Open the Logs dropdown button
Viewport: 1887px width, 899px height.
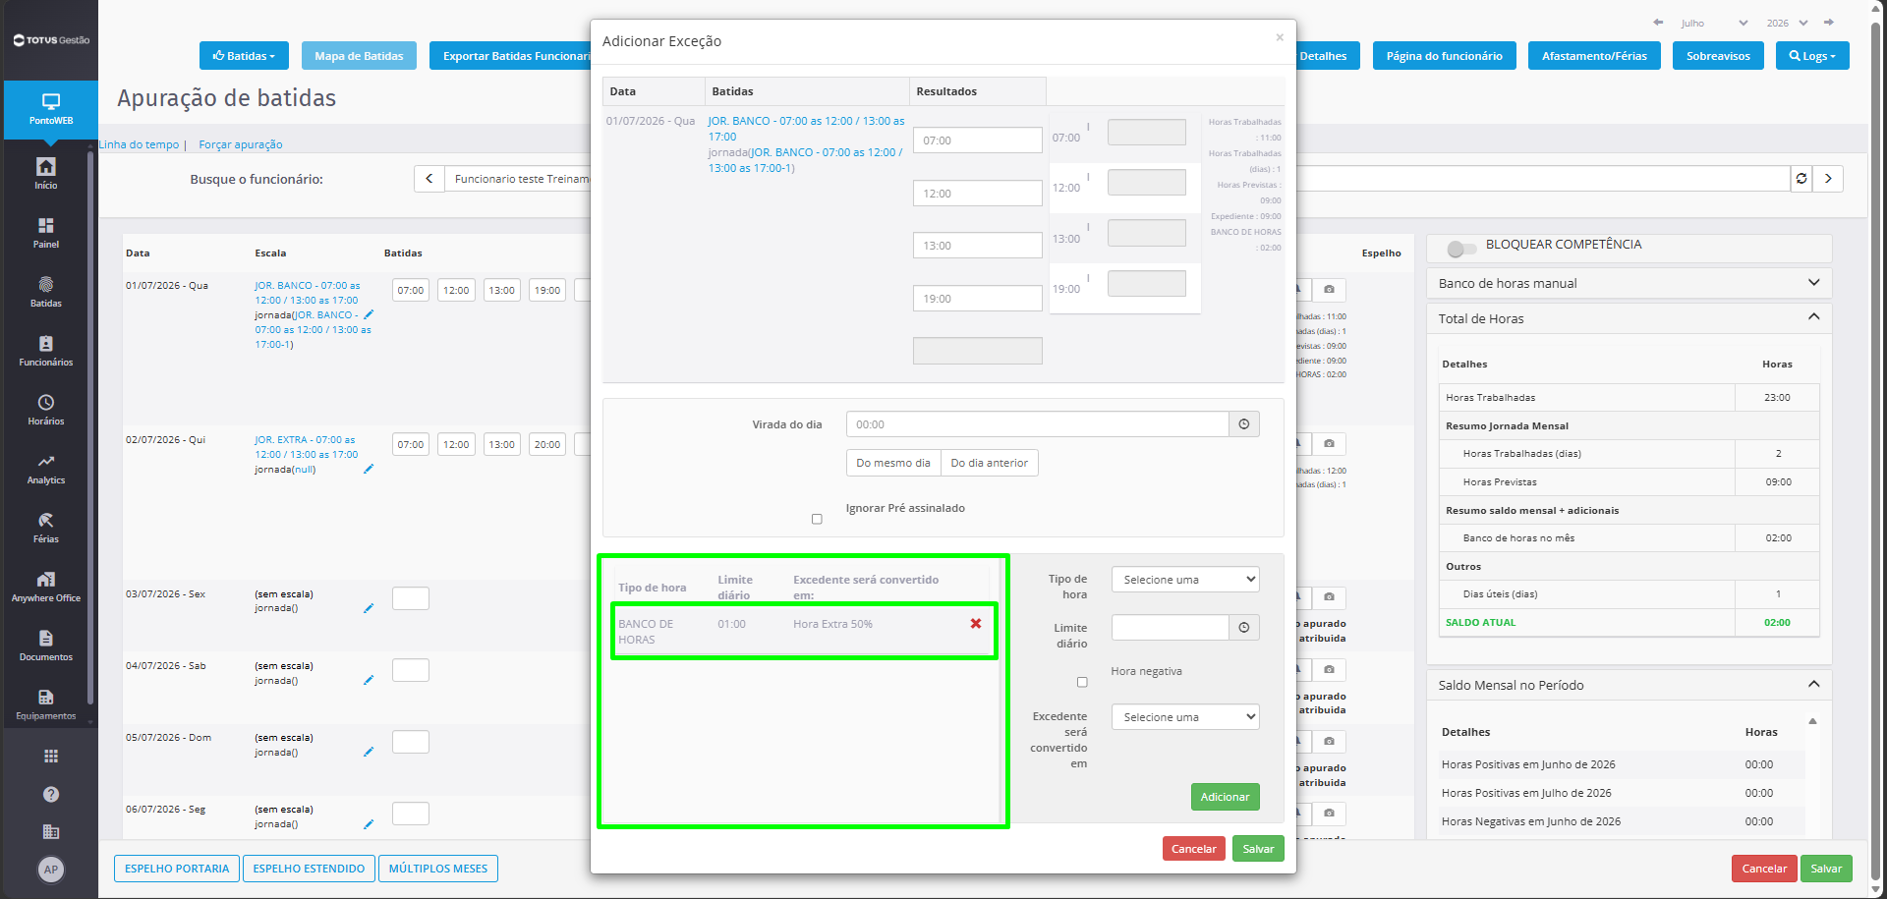click(1812, 56)
